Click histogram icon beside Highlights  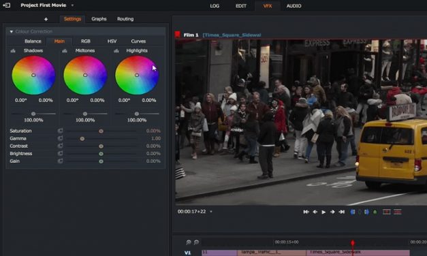click(x=116, y=50)
